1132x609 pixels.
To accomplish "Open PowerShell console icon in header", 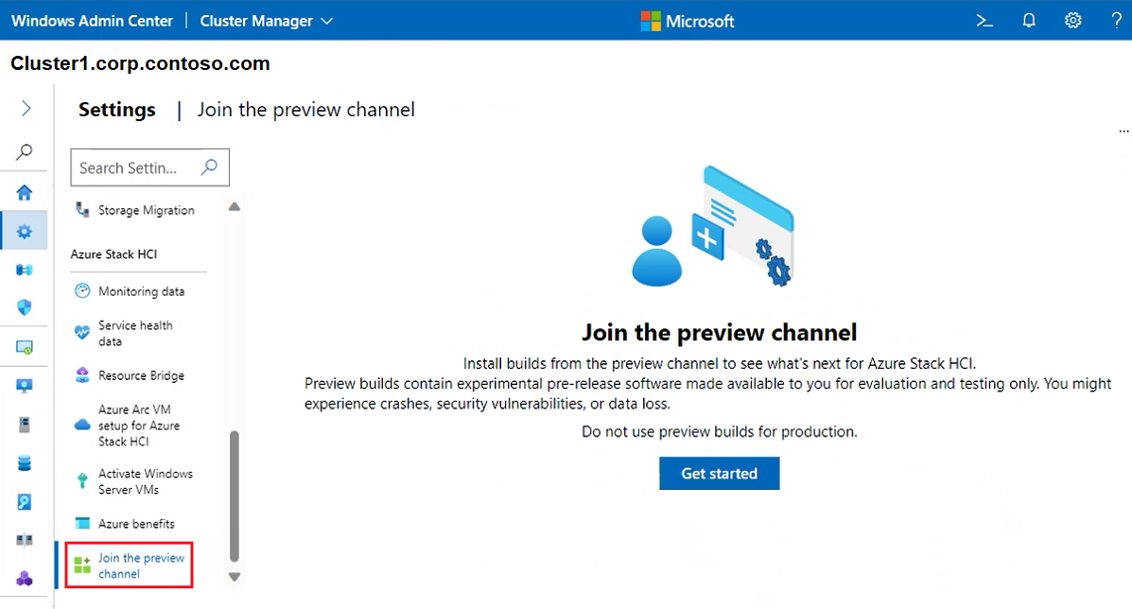I will click(984, 21).
